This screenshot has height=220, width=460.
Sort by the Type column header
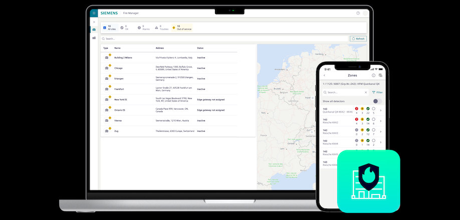coord(106,48)
